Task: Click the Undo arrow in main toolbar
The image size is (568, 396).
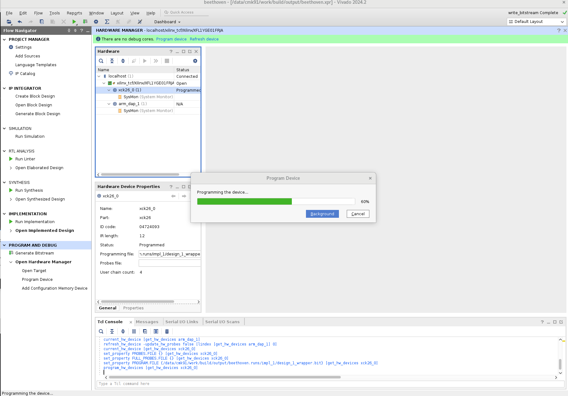Action: (x=20, y=22)
